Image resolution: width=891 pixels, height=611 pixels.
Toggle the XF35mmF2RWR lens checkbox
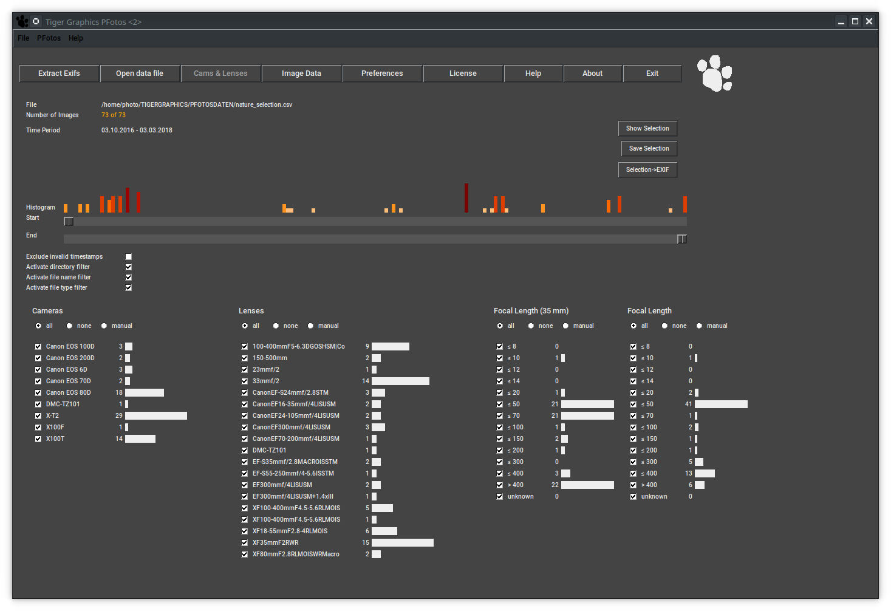(x=245, y=543)
